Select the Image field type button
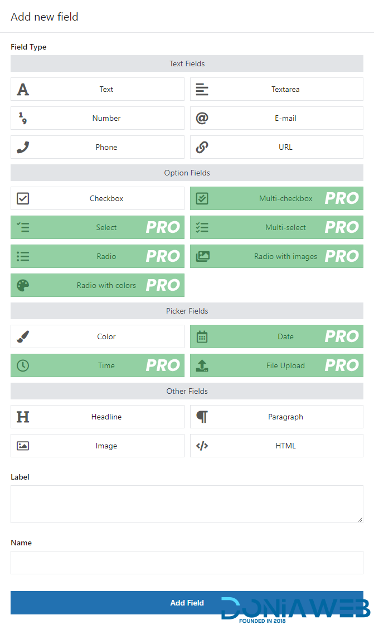Image resolution: width=374 pixels, height=625 pixels. [x=98, y=446]
